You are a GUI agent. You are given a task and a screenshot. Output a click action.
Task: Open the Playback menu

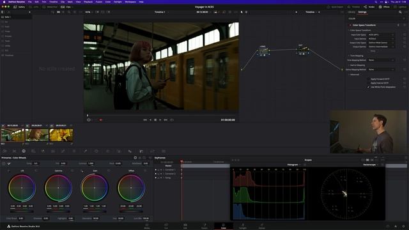(x=88, y=2)
